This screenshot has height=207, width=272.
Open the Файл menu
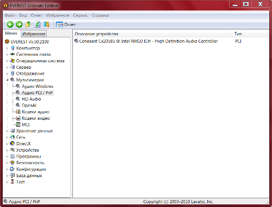pyautogui.click(x=10, y=15)
